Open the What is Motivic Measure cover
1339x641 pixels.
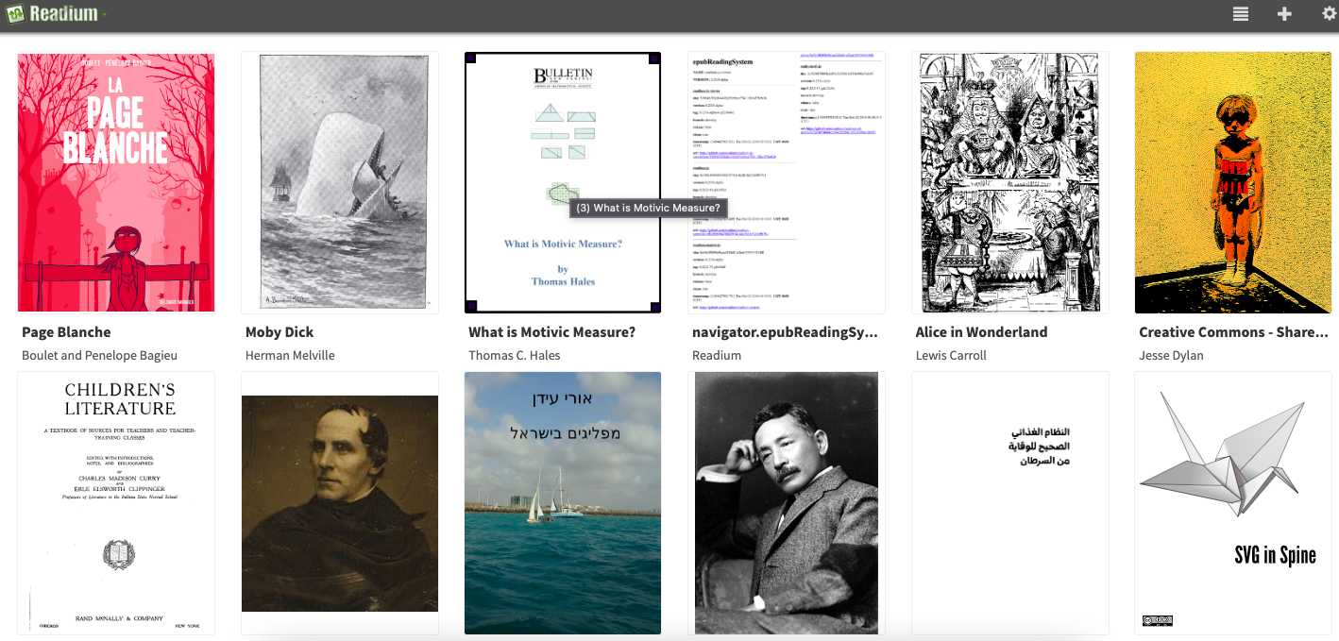tap(563, 182)
